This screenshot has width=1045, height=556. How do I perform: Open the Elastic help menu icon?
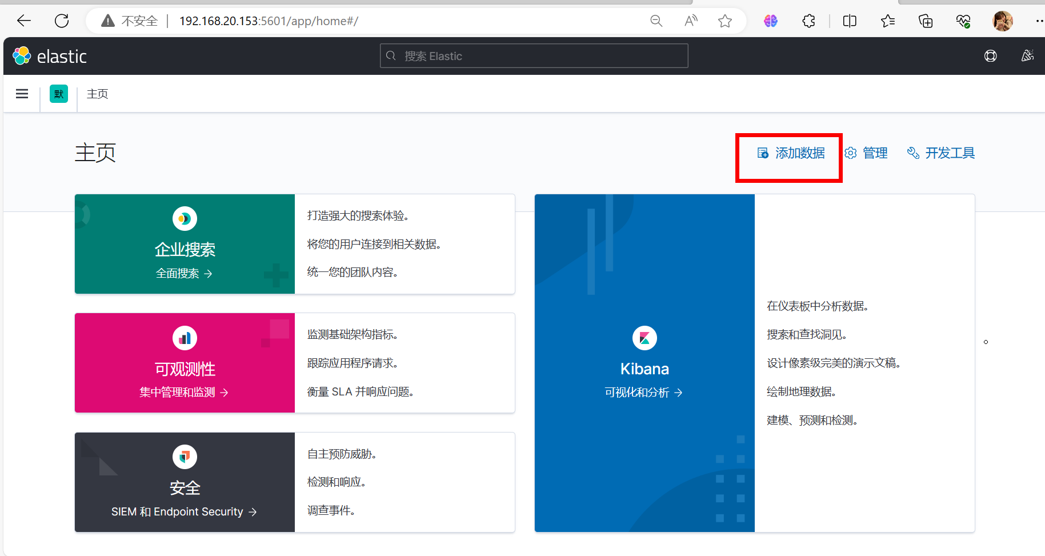coord(991,56)
